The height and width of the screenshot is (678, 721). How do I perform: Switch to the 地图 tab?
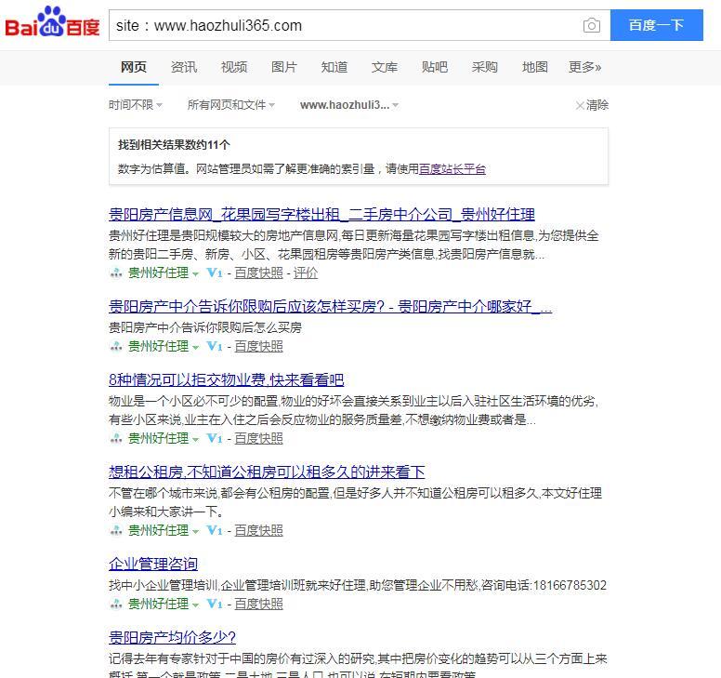[535, 67]
